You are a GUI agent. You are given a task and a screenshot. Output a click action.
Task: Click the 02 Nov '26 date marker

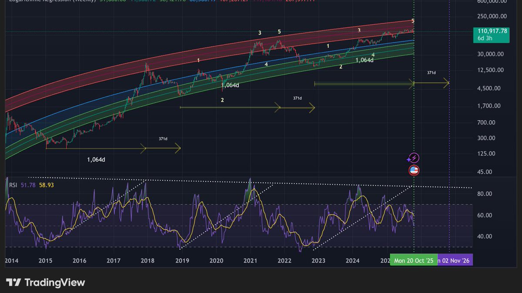pos(455,260)
